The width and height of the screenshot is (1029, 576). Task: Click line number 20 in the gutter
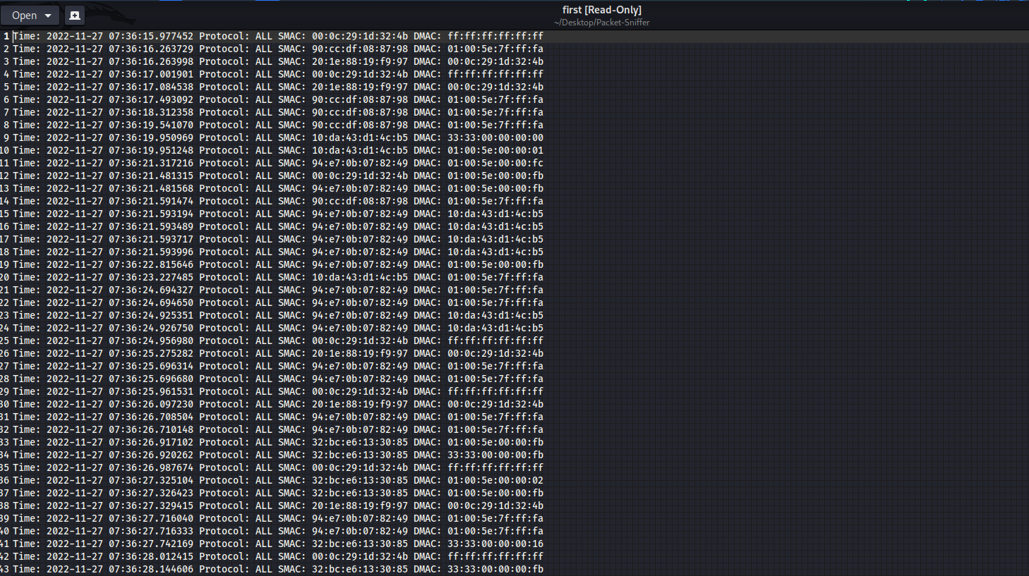(6, 277)
